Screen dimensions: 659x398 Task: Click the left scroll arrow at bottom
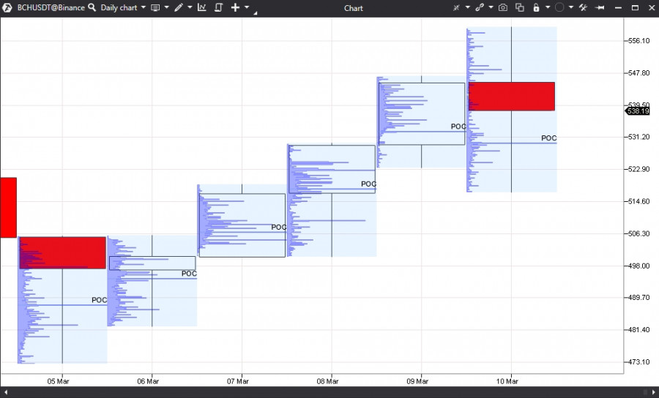pos(5,392)
